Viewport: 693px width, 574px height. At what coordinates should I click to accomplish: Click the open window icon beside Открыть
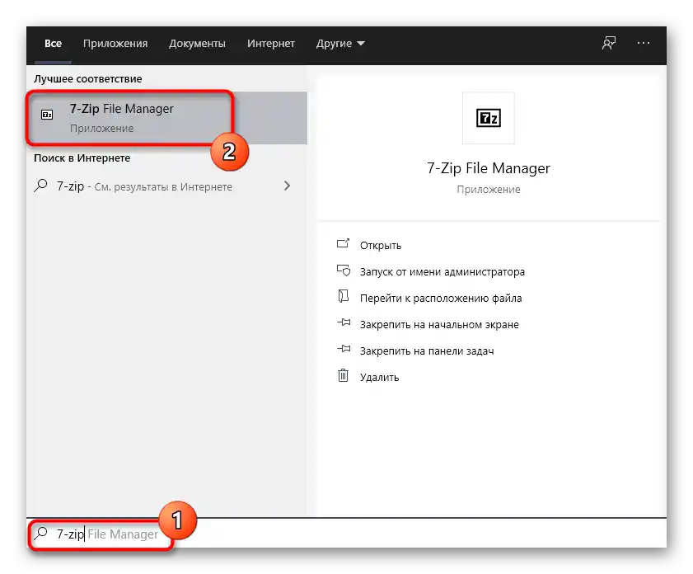(x=344, y=243)
